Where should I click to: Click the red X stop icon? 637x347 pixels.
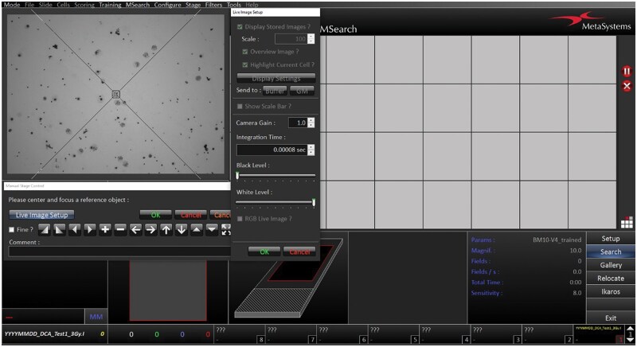pyautogui.click(x=626, y=86)
